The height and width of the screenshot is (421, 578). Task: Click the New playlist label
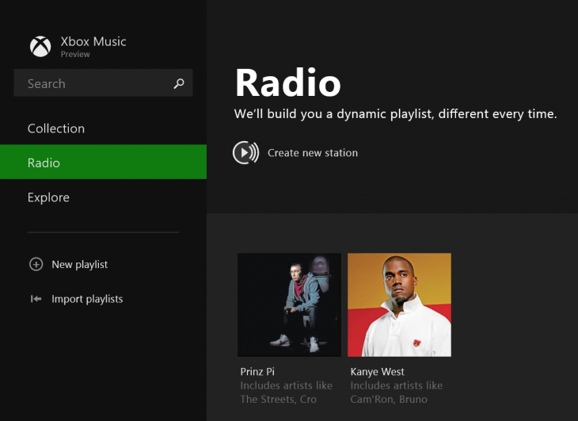click(80, 265)
